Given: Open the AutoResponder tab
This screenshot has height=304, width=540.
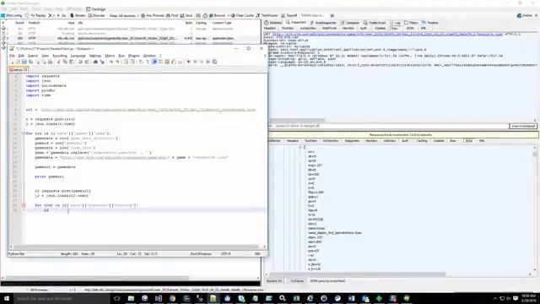Looking at the screenshot, I should [323, 23].
